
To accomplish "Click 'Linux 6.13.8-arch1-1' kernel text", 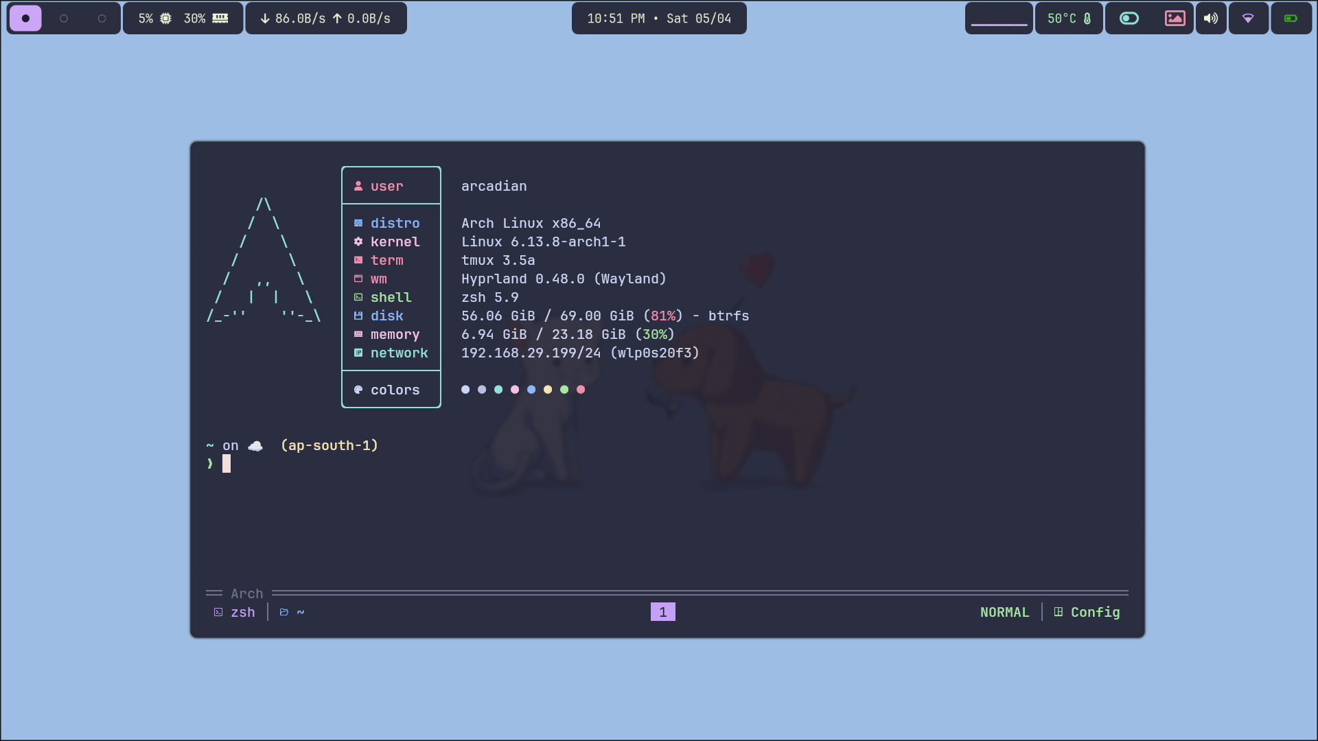I will click(x=544, y=242).
